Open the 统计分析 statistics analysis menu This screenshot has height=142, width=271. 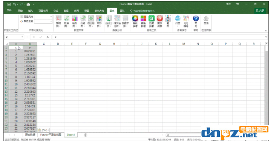coord(109,21)
